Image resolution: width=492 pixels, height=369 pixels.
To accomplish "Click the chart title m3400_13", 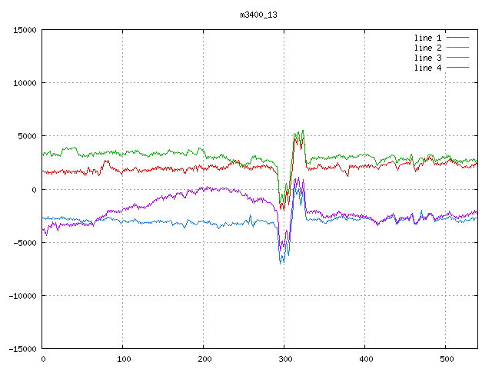I will click(259, 15).
